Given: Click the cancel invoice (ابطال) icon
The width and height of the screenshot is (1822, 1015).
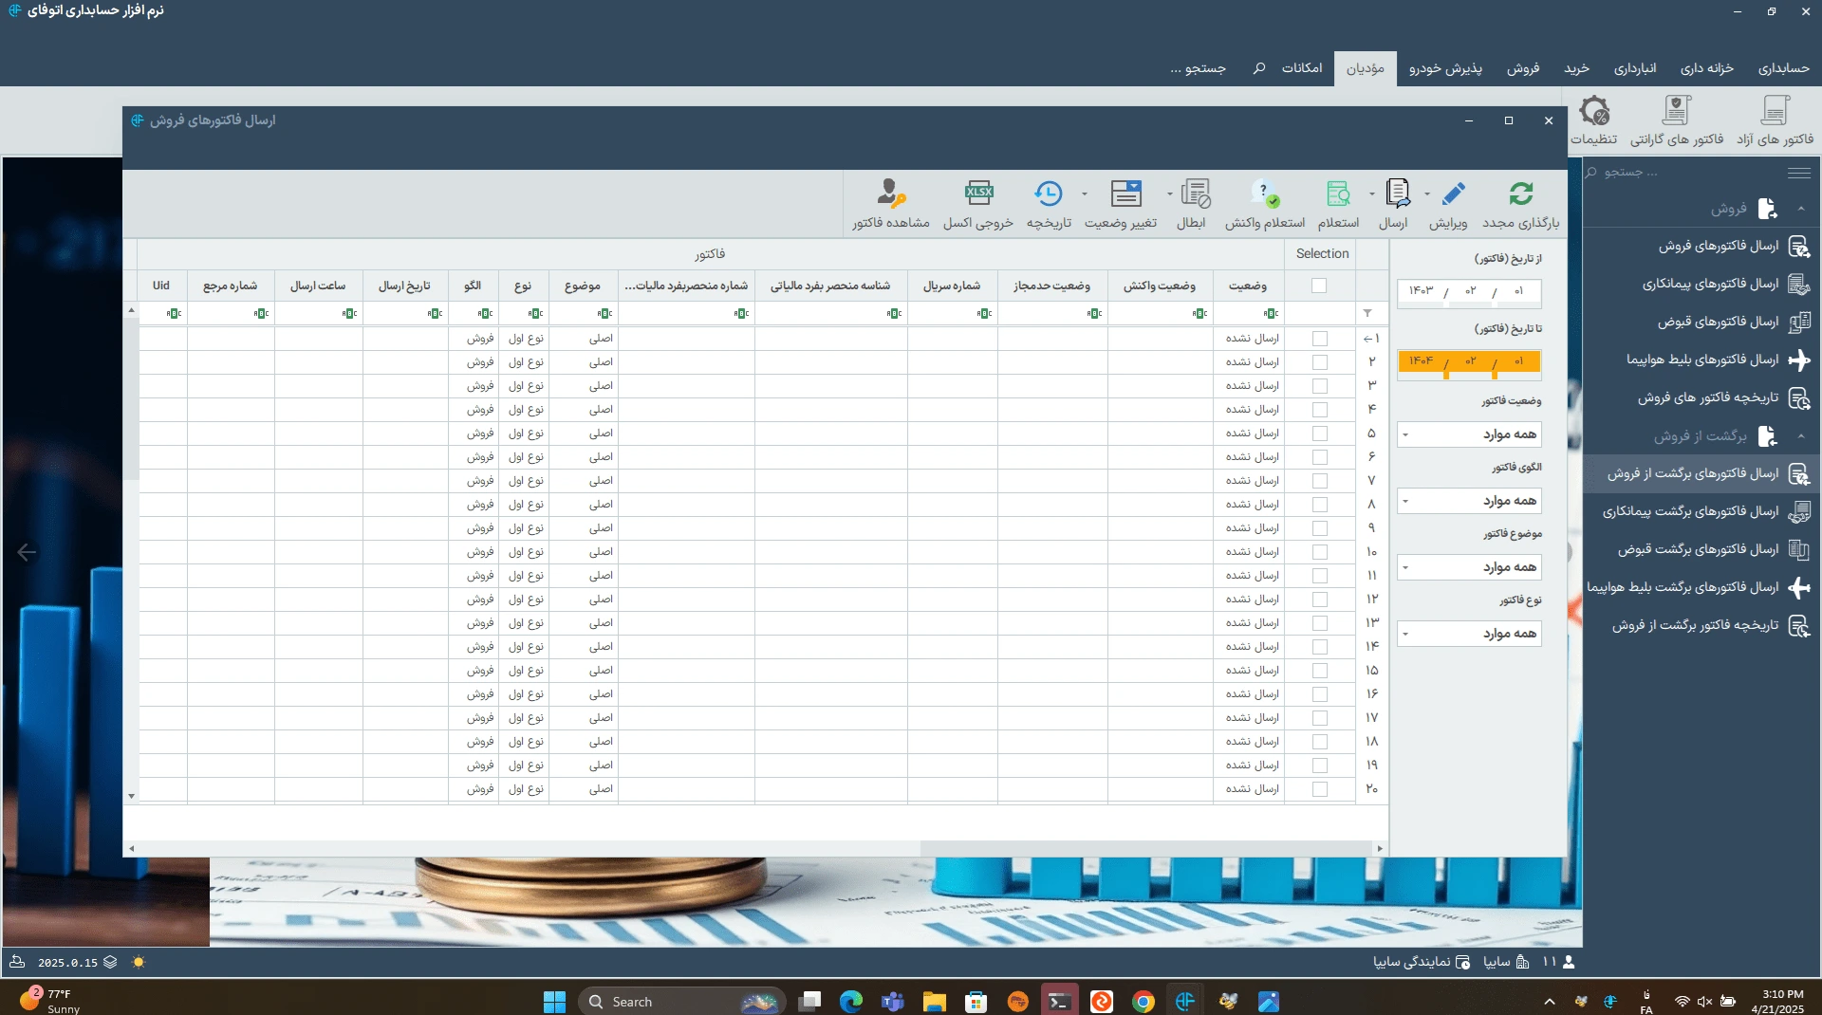Looking at the screenshot, I should point(1196,194).
